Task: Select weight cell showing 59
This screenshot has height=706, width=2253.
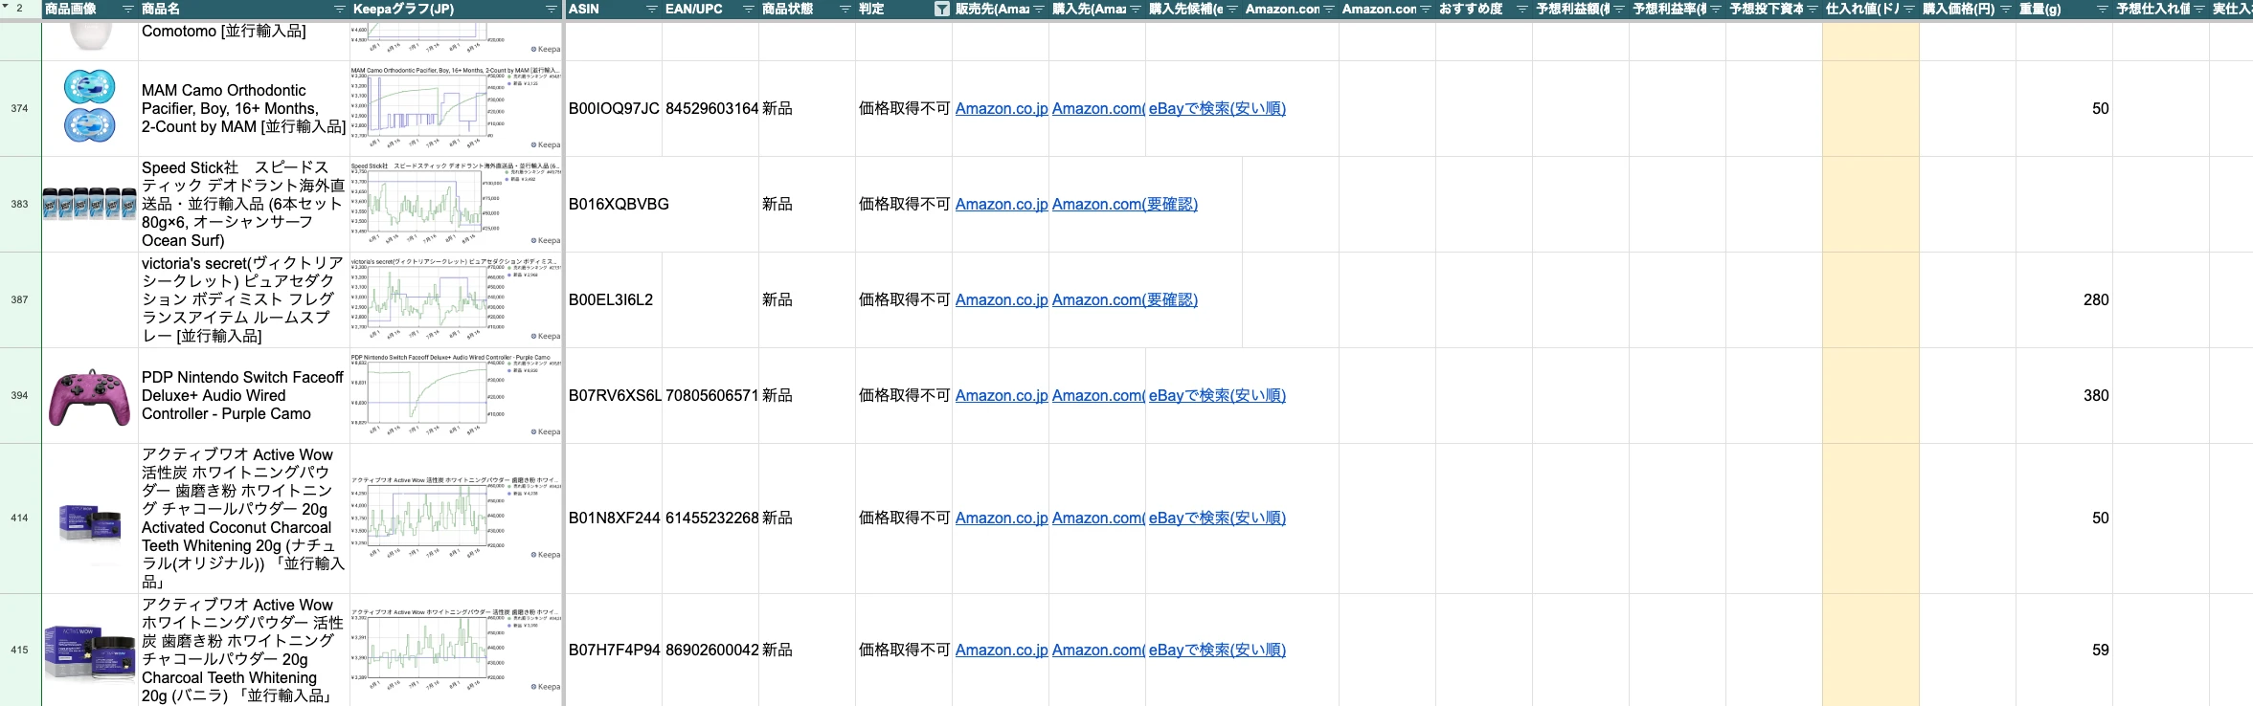Action: 2064,651
